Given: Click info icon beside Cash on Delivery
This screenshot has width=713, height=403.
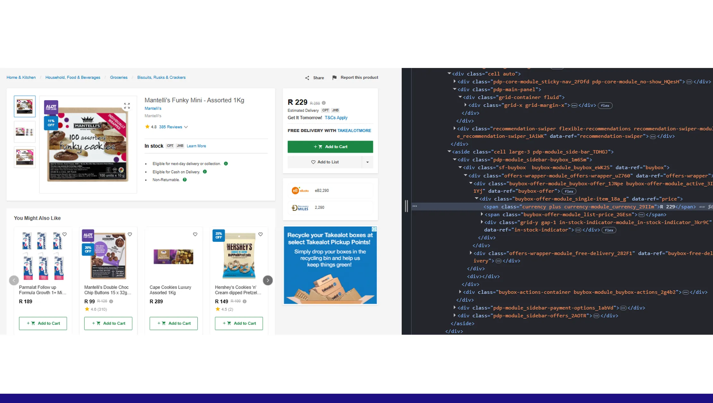Looking at the screenshot, I should [x=205, y=172].
